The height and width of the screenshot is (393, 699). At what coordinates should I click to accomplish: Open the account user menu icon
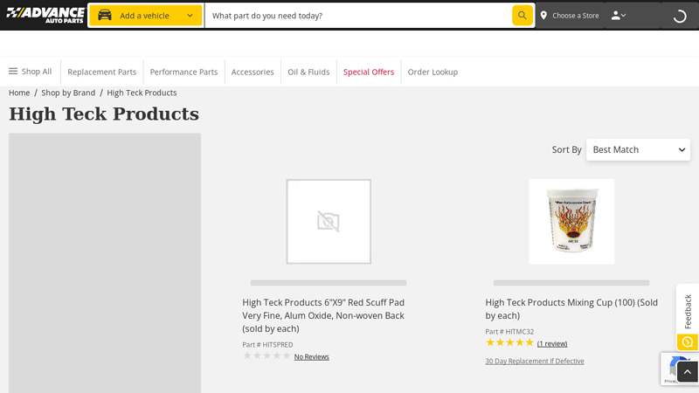[x=619, y=16]
